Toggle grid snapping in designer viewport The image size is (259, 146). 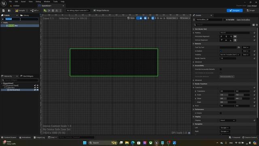point(153,18)
